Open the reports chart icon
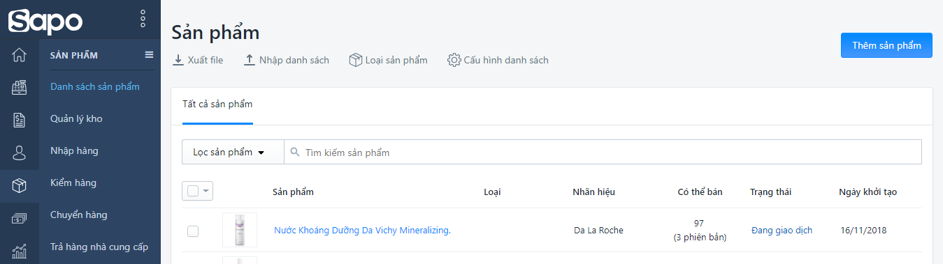This screenshot has height=264, width=943. coord(20,251)
